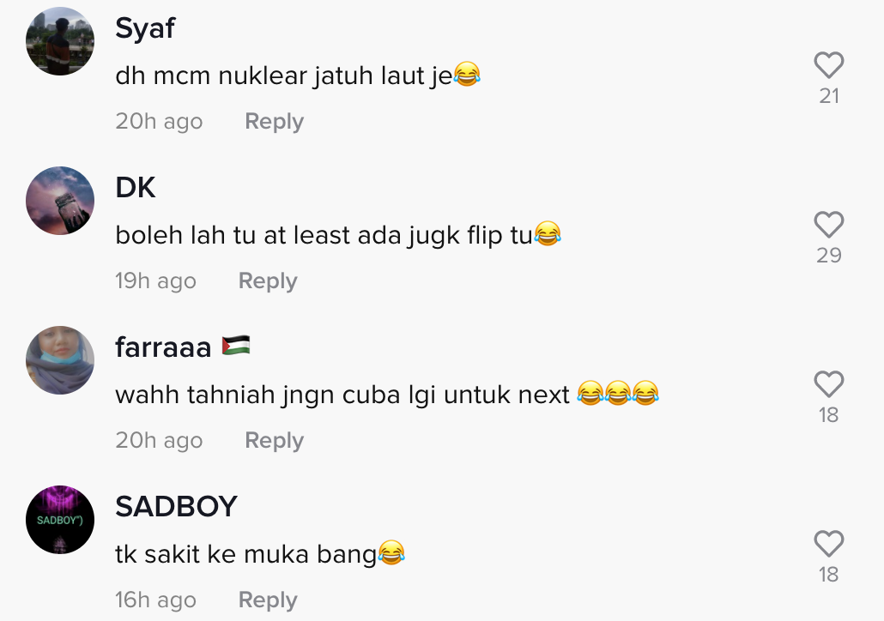Click the 29 likes count on DK's comment
Screen dimensions: 884x621
[x=829, y=256]
